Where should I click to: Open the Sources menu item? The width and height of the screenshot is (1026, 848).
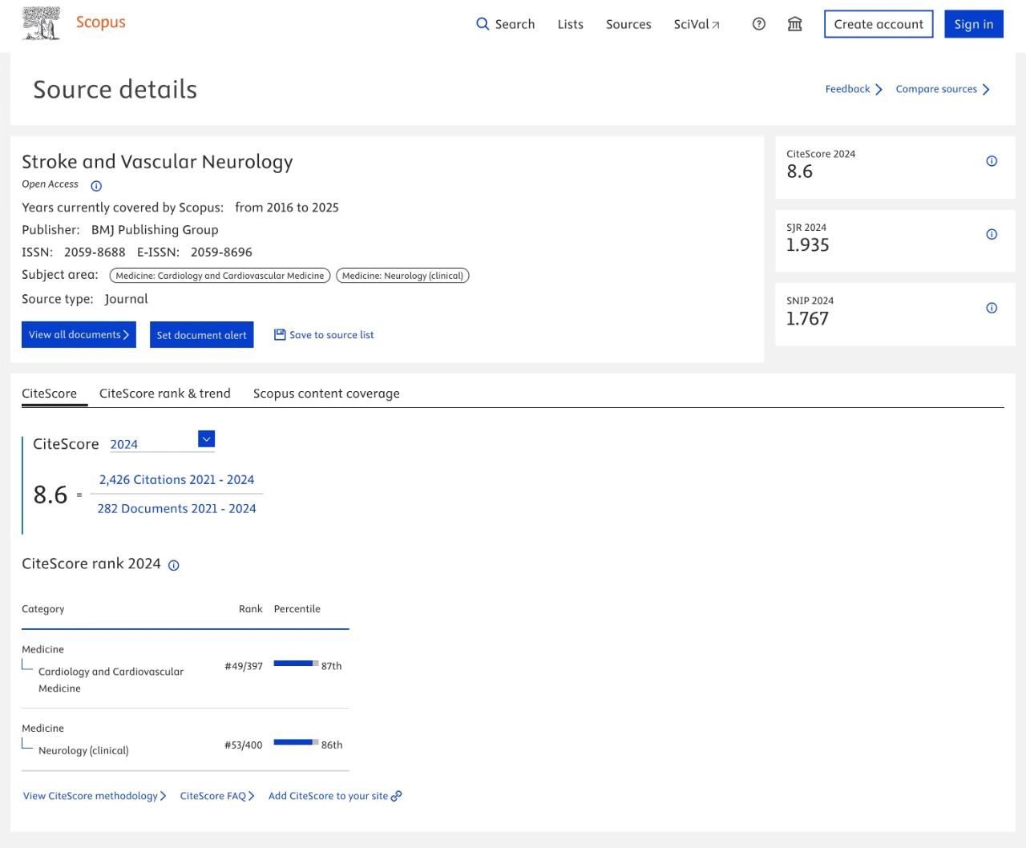(x=628, y=24)
